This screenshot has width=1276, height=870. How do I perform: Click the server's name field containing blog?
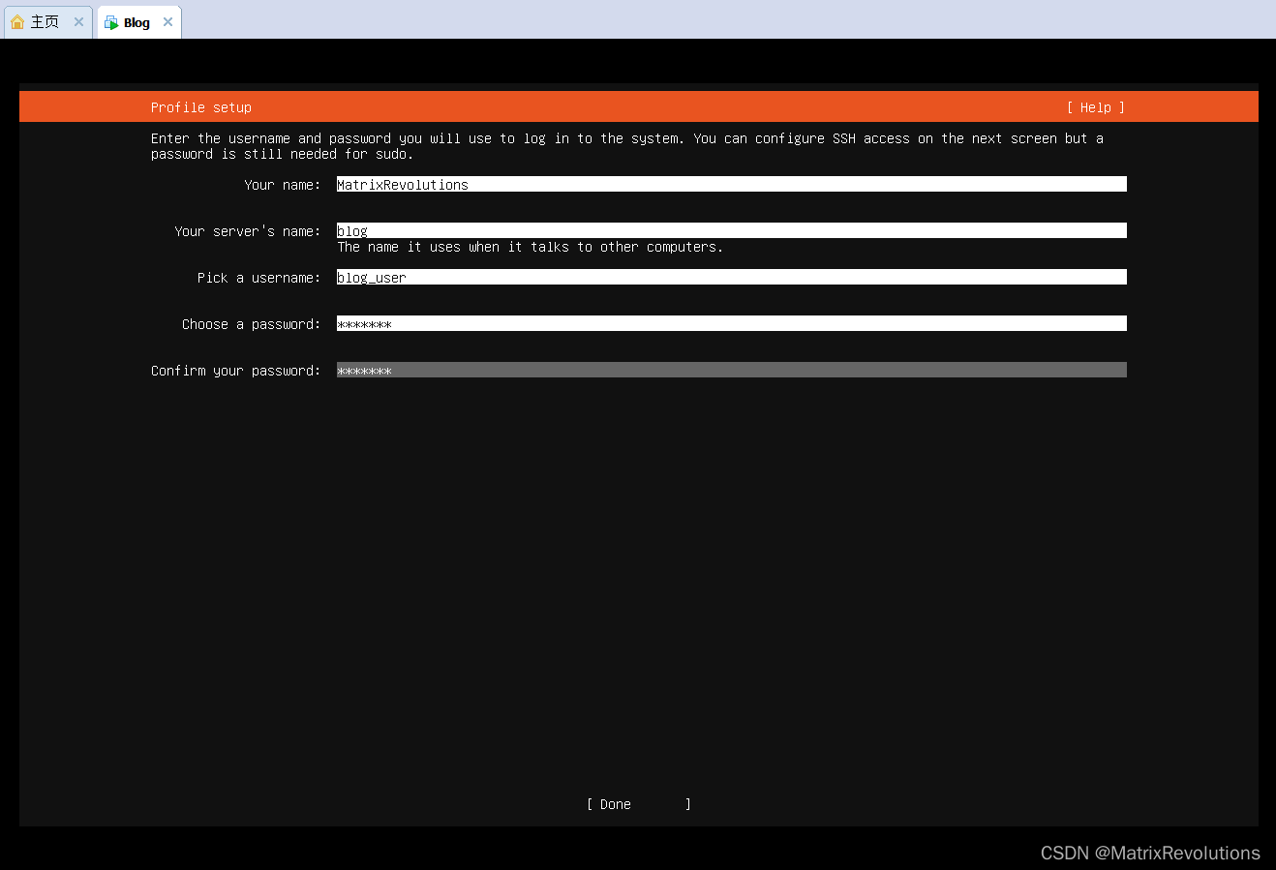pos(731,230)
